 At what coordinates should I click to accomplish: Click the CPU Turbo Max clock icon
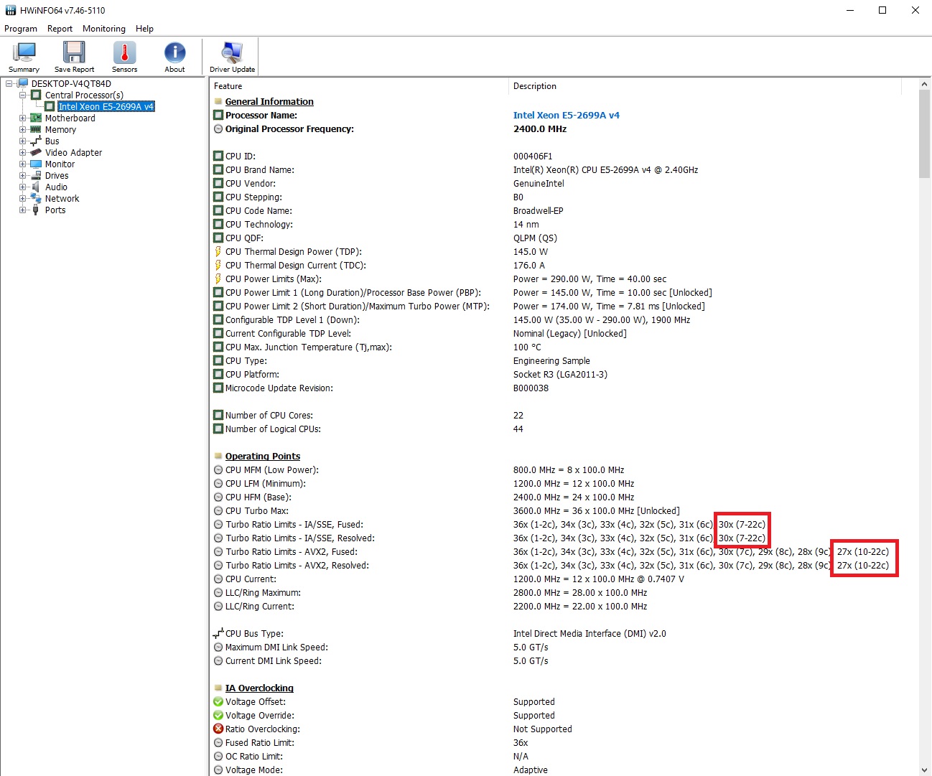tap(218, 511)
